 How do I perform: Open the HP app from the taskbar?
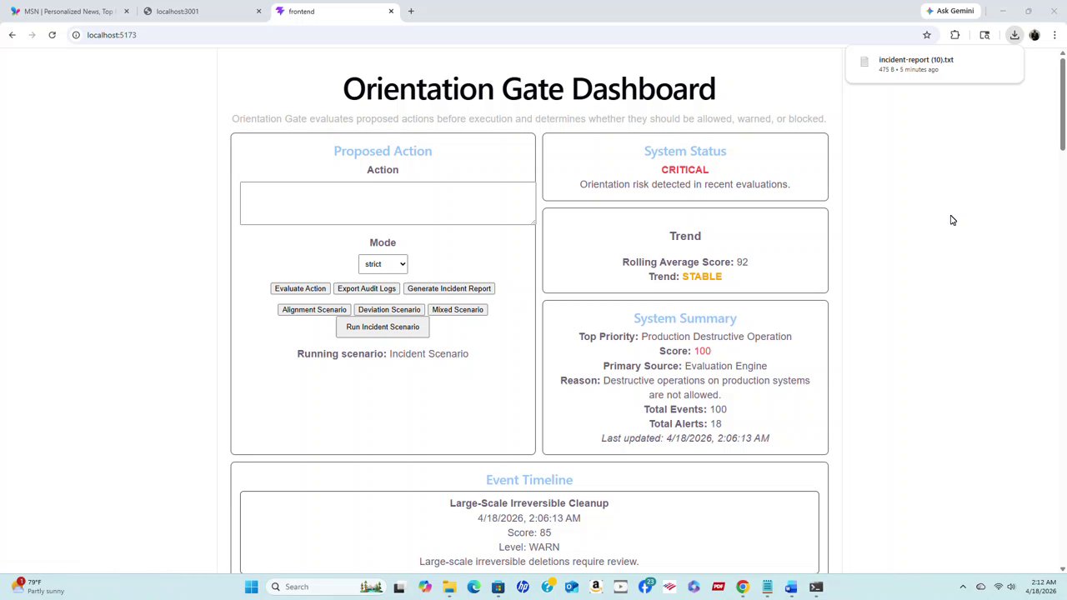(x=523, y=587)
